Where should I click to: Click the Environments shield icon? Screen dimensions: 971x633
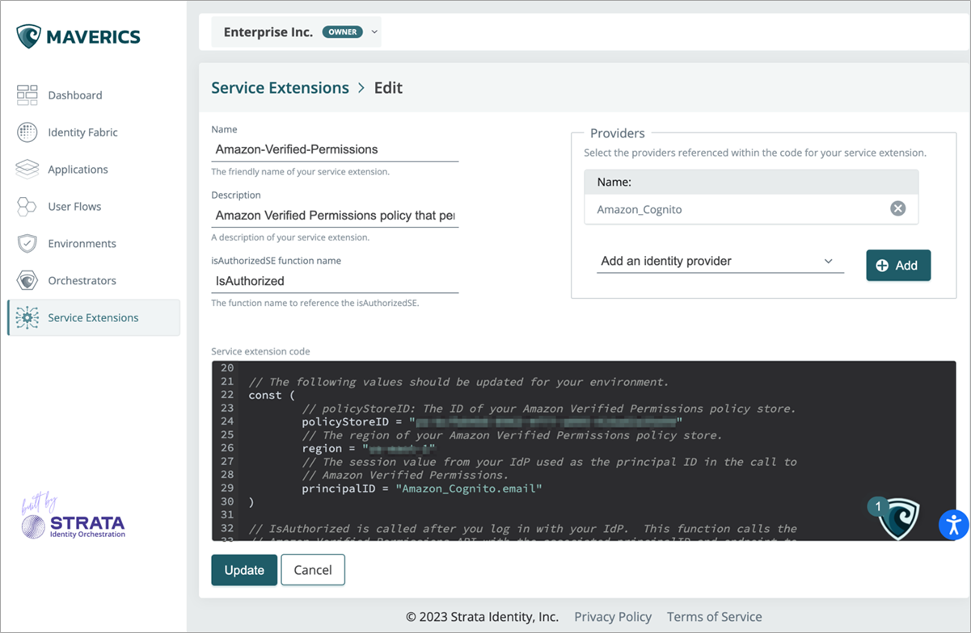click(x=27, y=243)
